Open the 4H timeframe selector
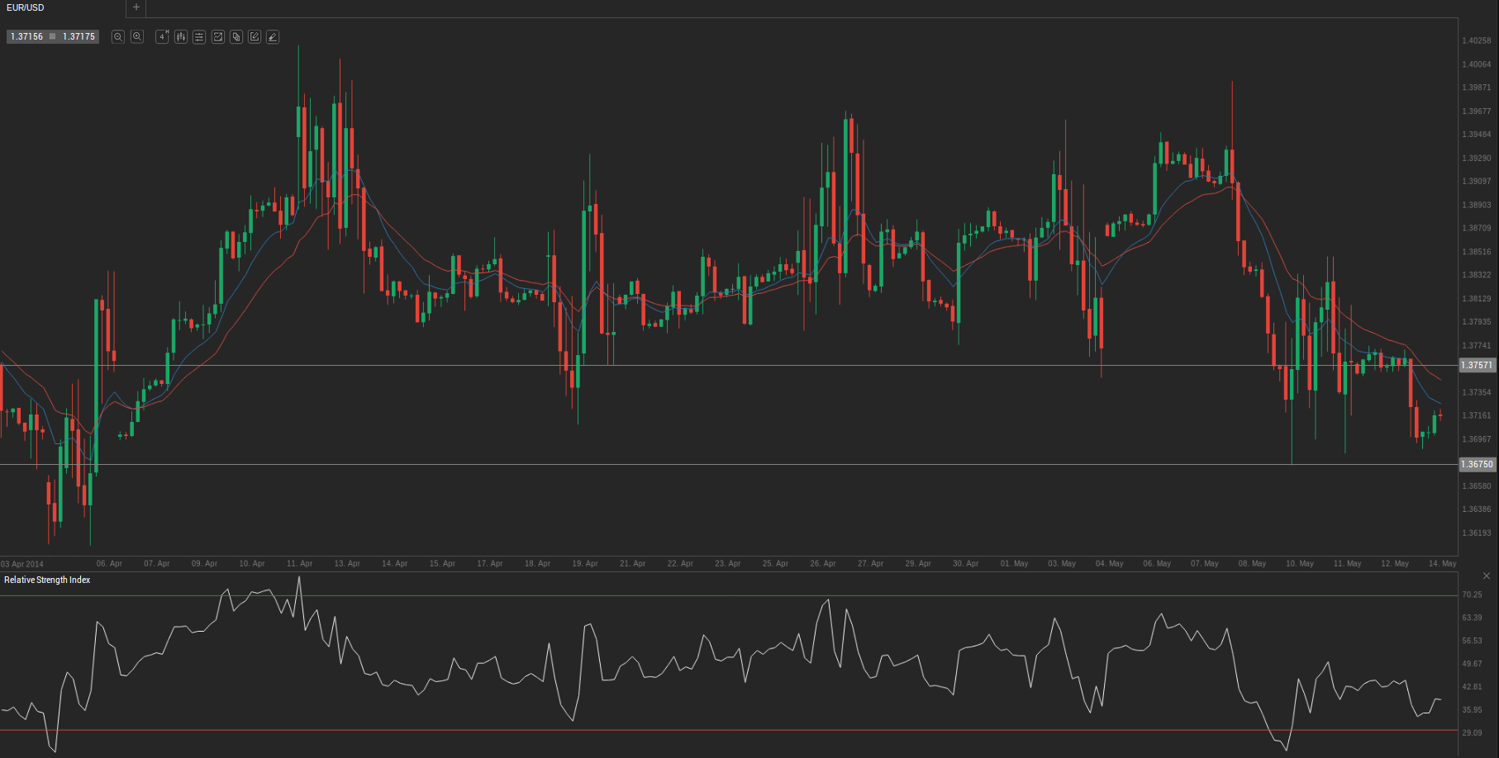 [x=162, y=37]
